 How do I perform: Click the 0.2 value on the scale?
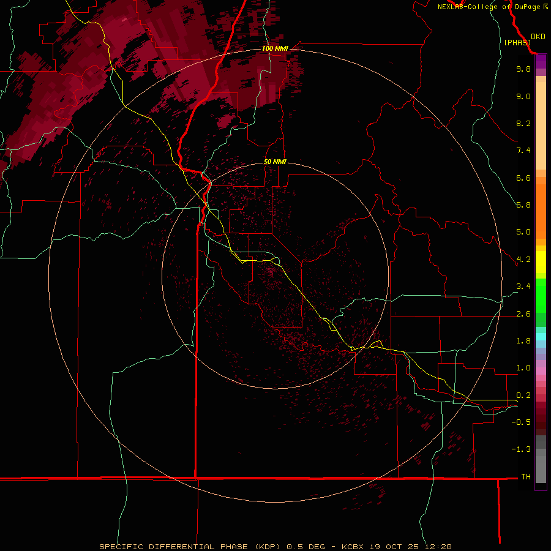pos(523,395)
